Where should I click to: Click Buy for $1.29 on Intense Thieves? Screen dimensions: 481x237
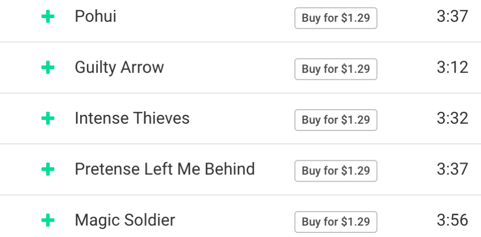coord(336,120)
